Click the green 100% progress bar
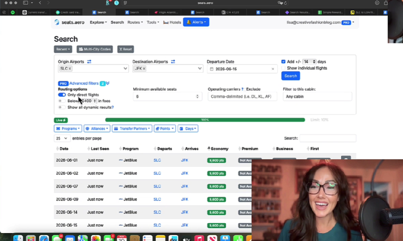The height and width of the screenshot is (241, 403). [205, 120]
